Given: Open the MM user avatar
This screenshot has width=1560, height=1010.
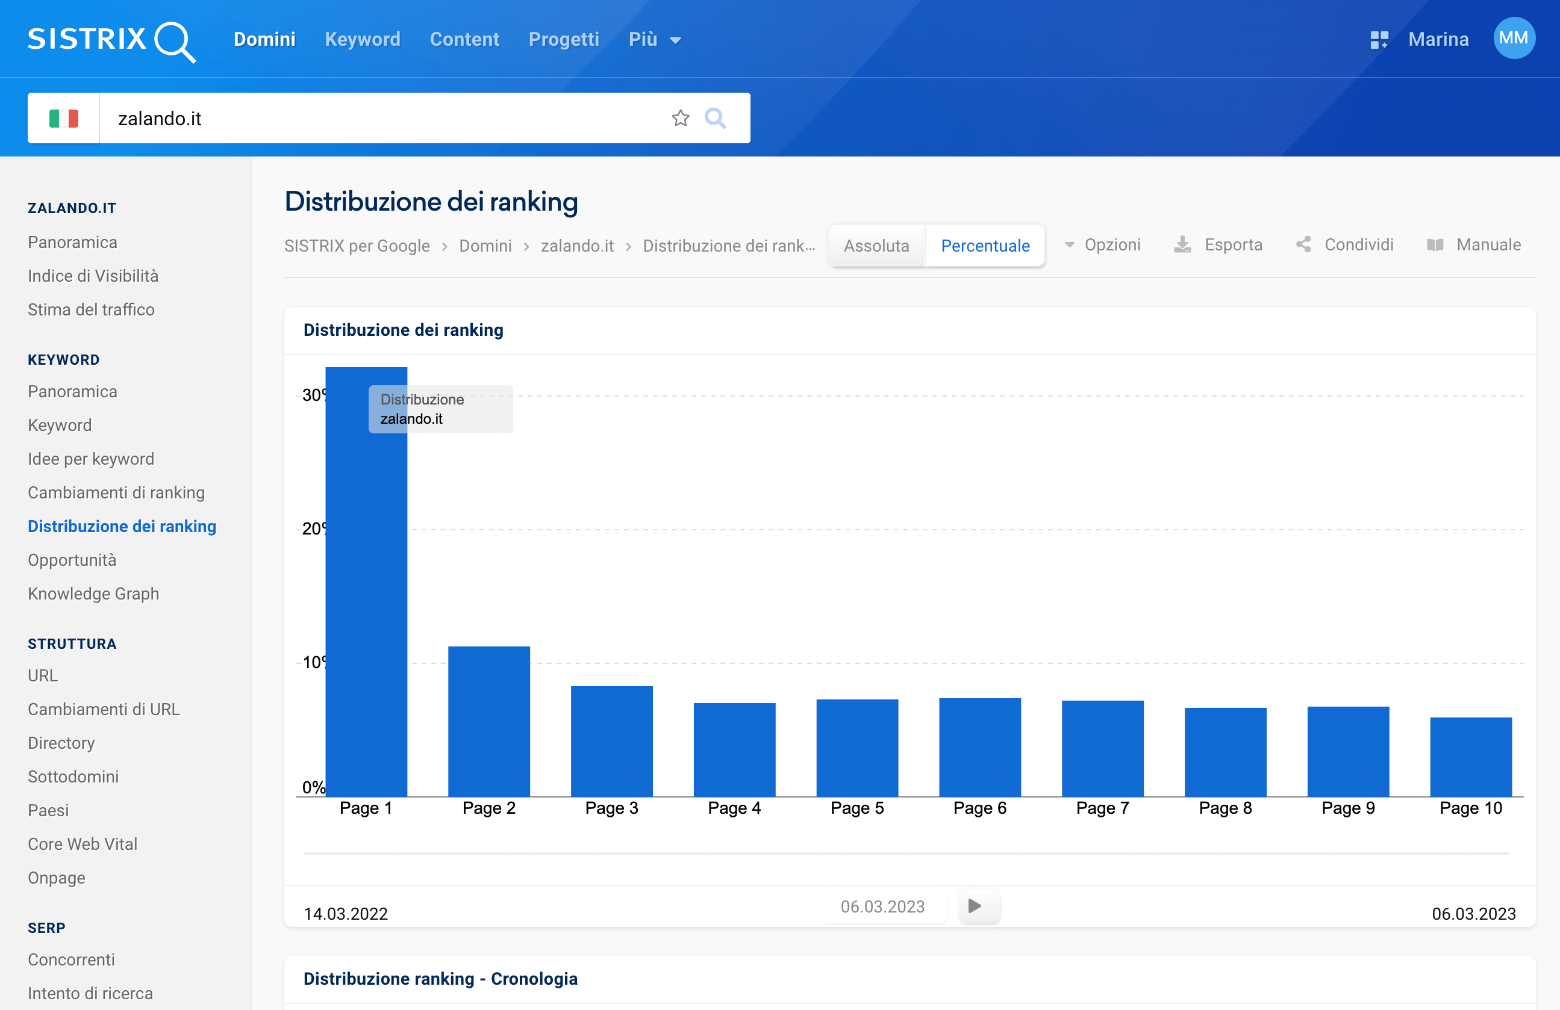Looking at the screenshot, I should (1514, 39).
